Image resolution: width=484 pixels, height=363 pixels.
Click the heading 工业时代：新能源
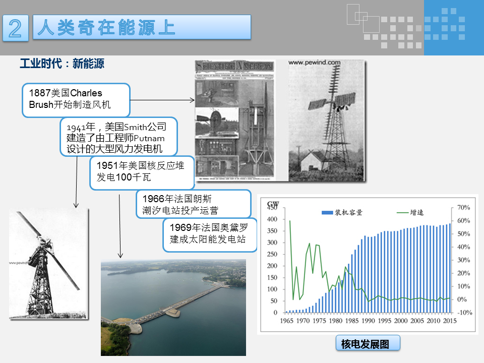click(x=62, y=64)
